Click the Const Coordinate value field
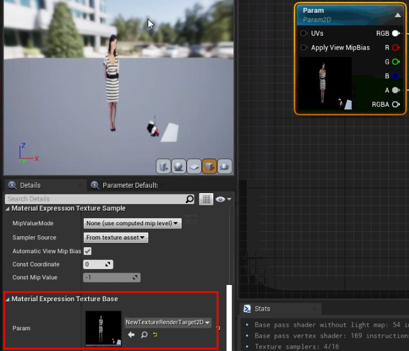 pyautogui.click(x=98, y=264)
